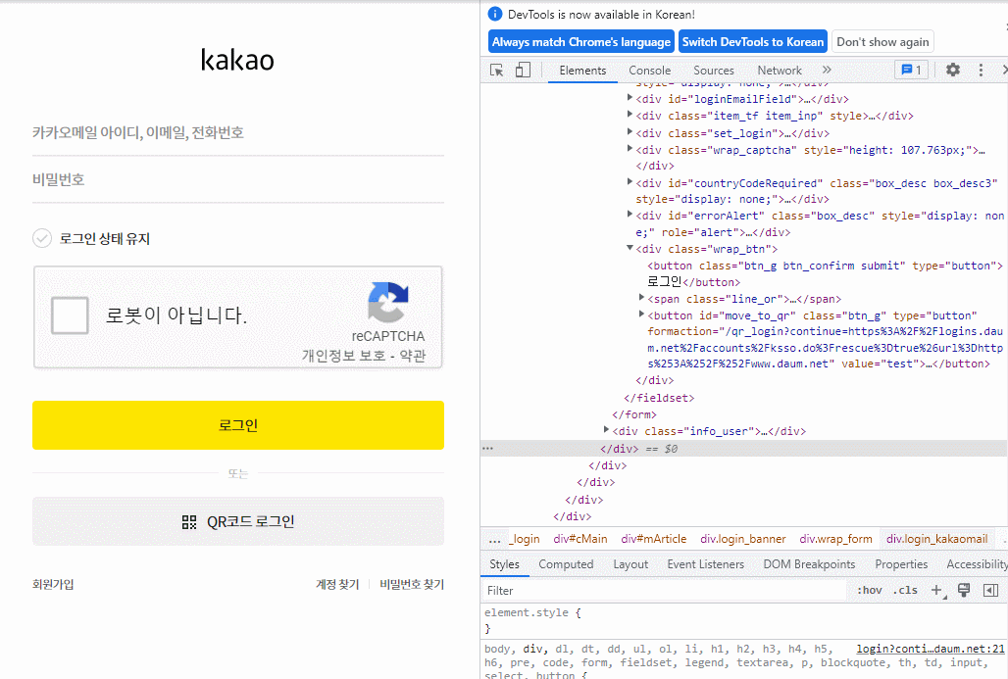Click Don't show again button
Screen dimensions: 1008x679
click(x=882, y=42)
